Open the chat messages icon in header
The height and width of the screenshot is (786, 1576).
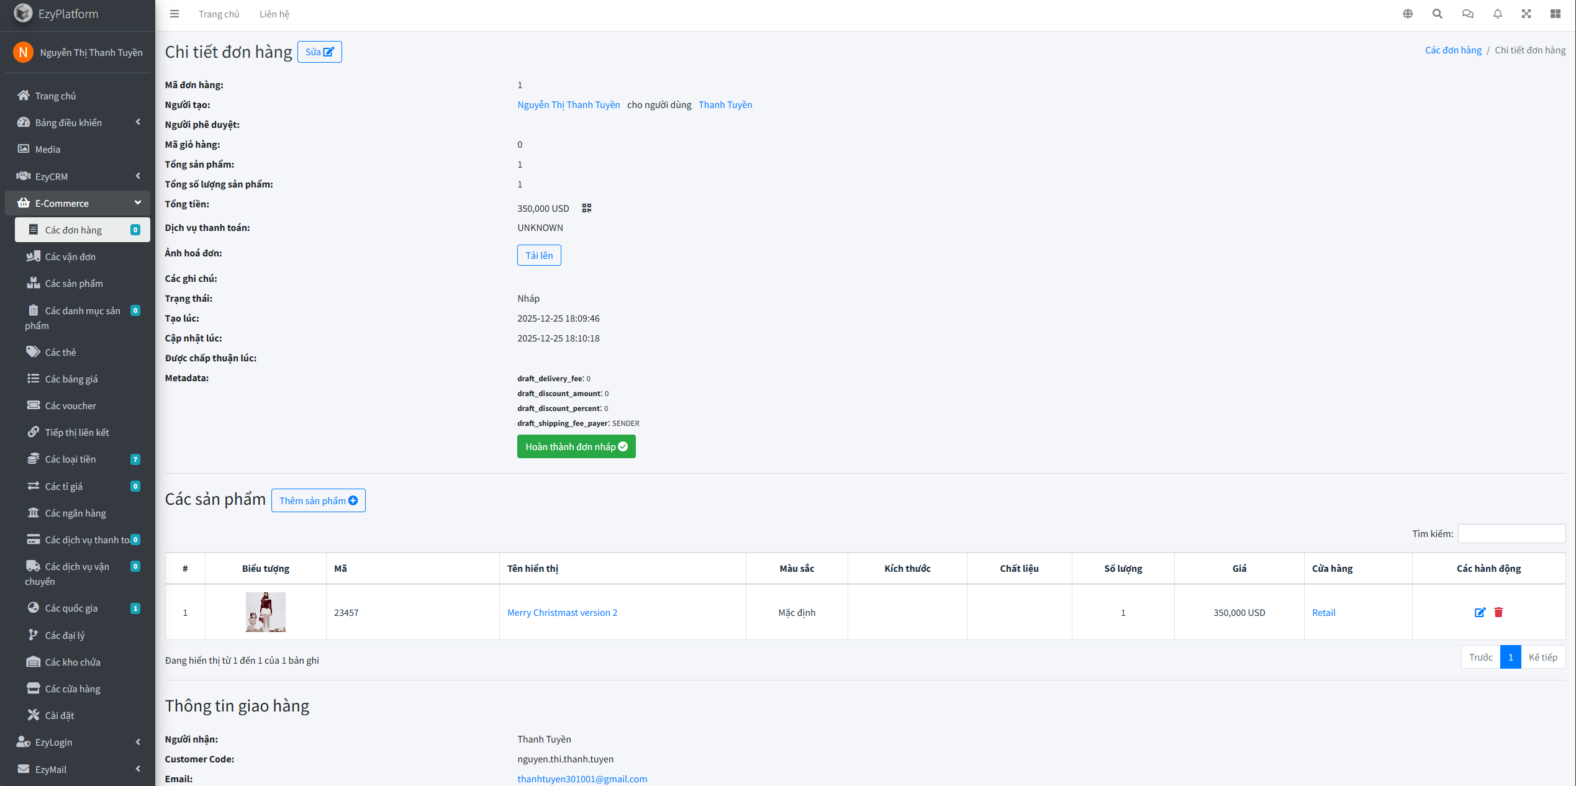pos(1467,14)
